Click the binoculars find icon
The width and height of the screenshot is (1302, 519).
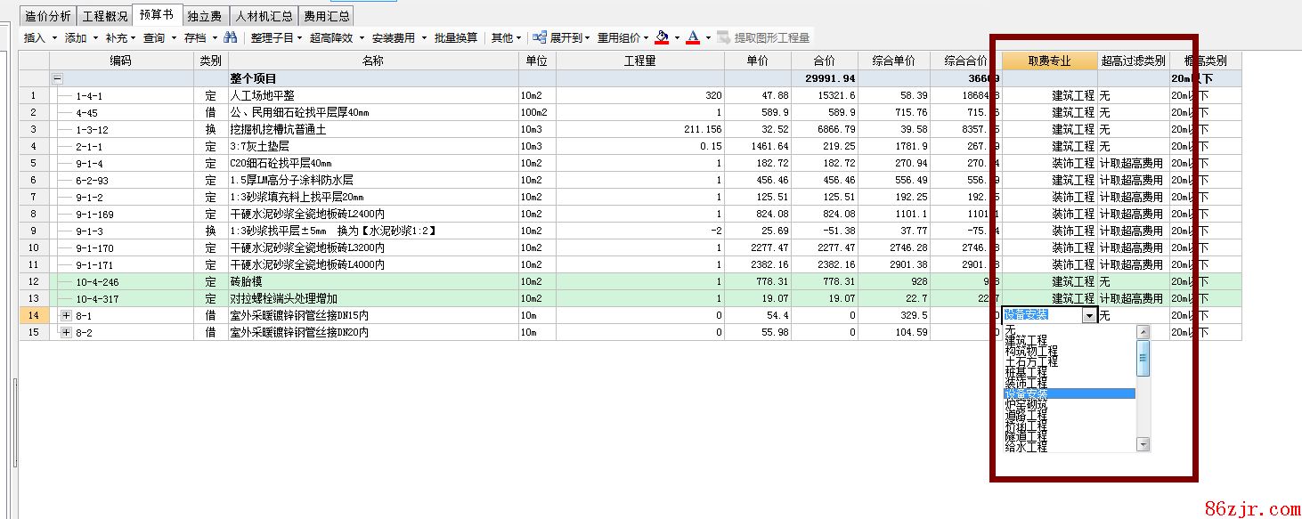(231, 38)
